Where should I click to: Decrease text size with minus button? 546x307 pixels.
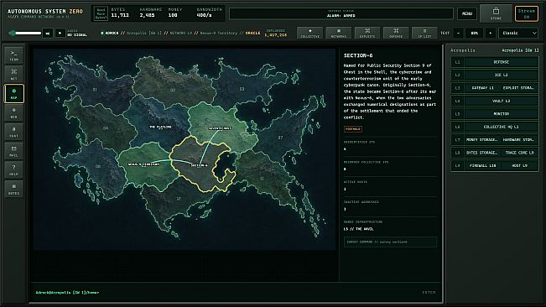click(458, 33)
